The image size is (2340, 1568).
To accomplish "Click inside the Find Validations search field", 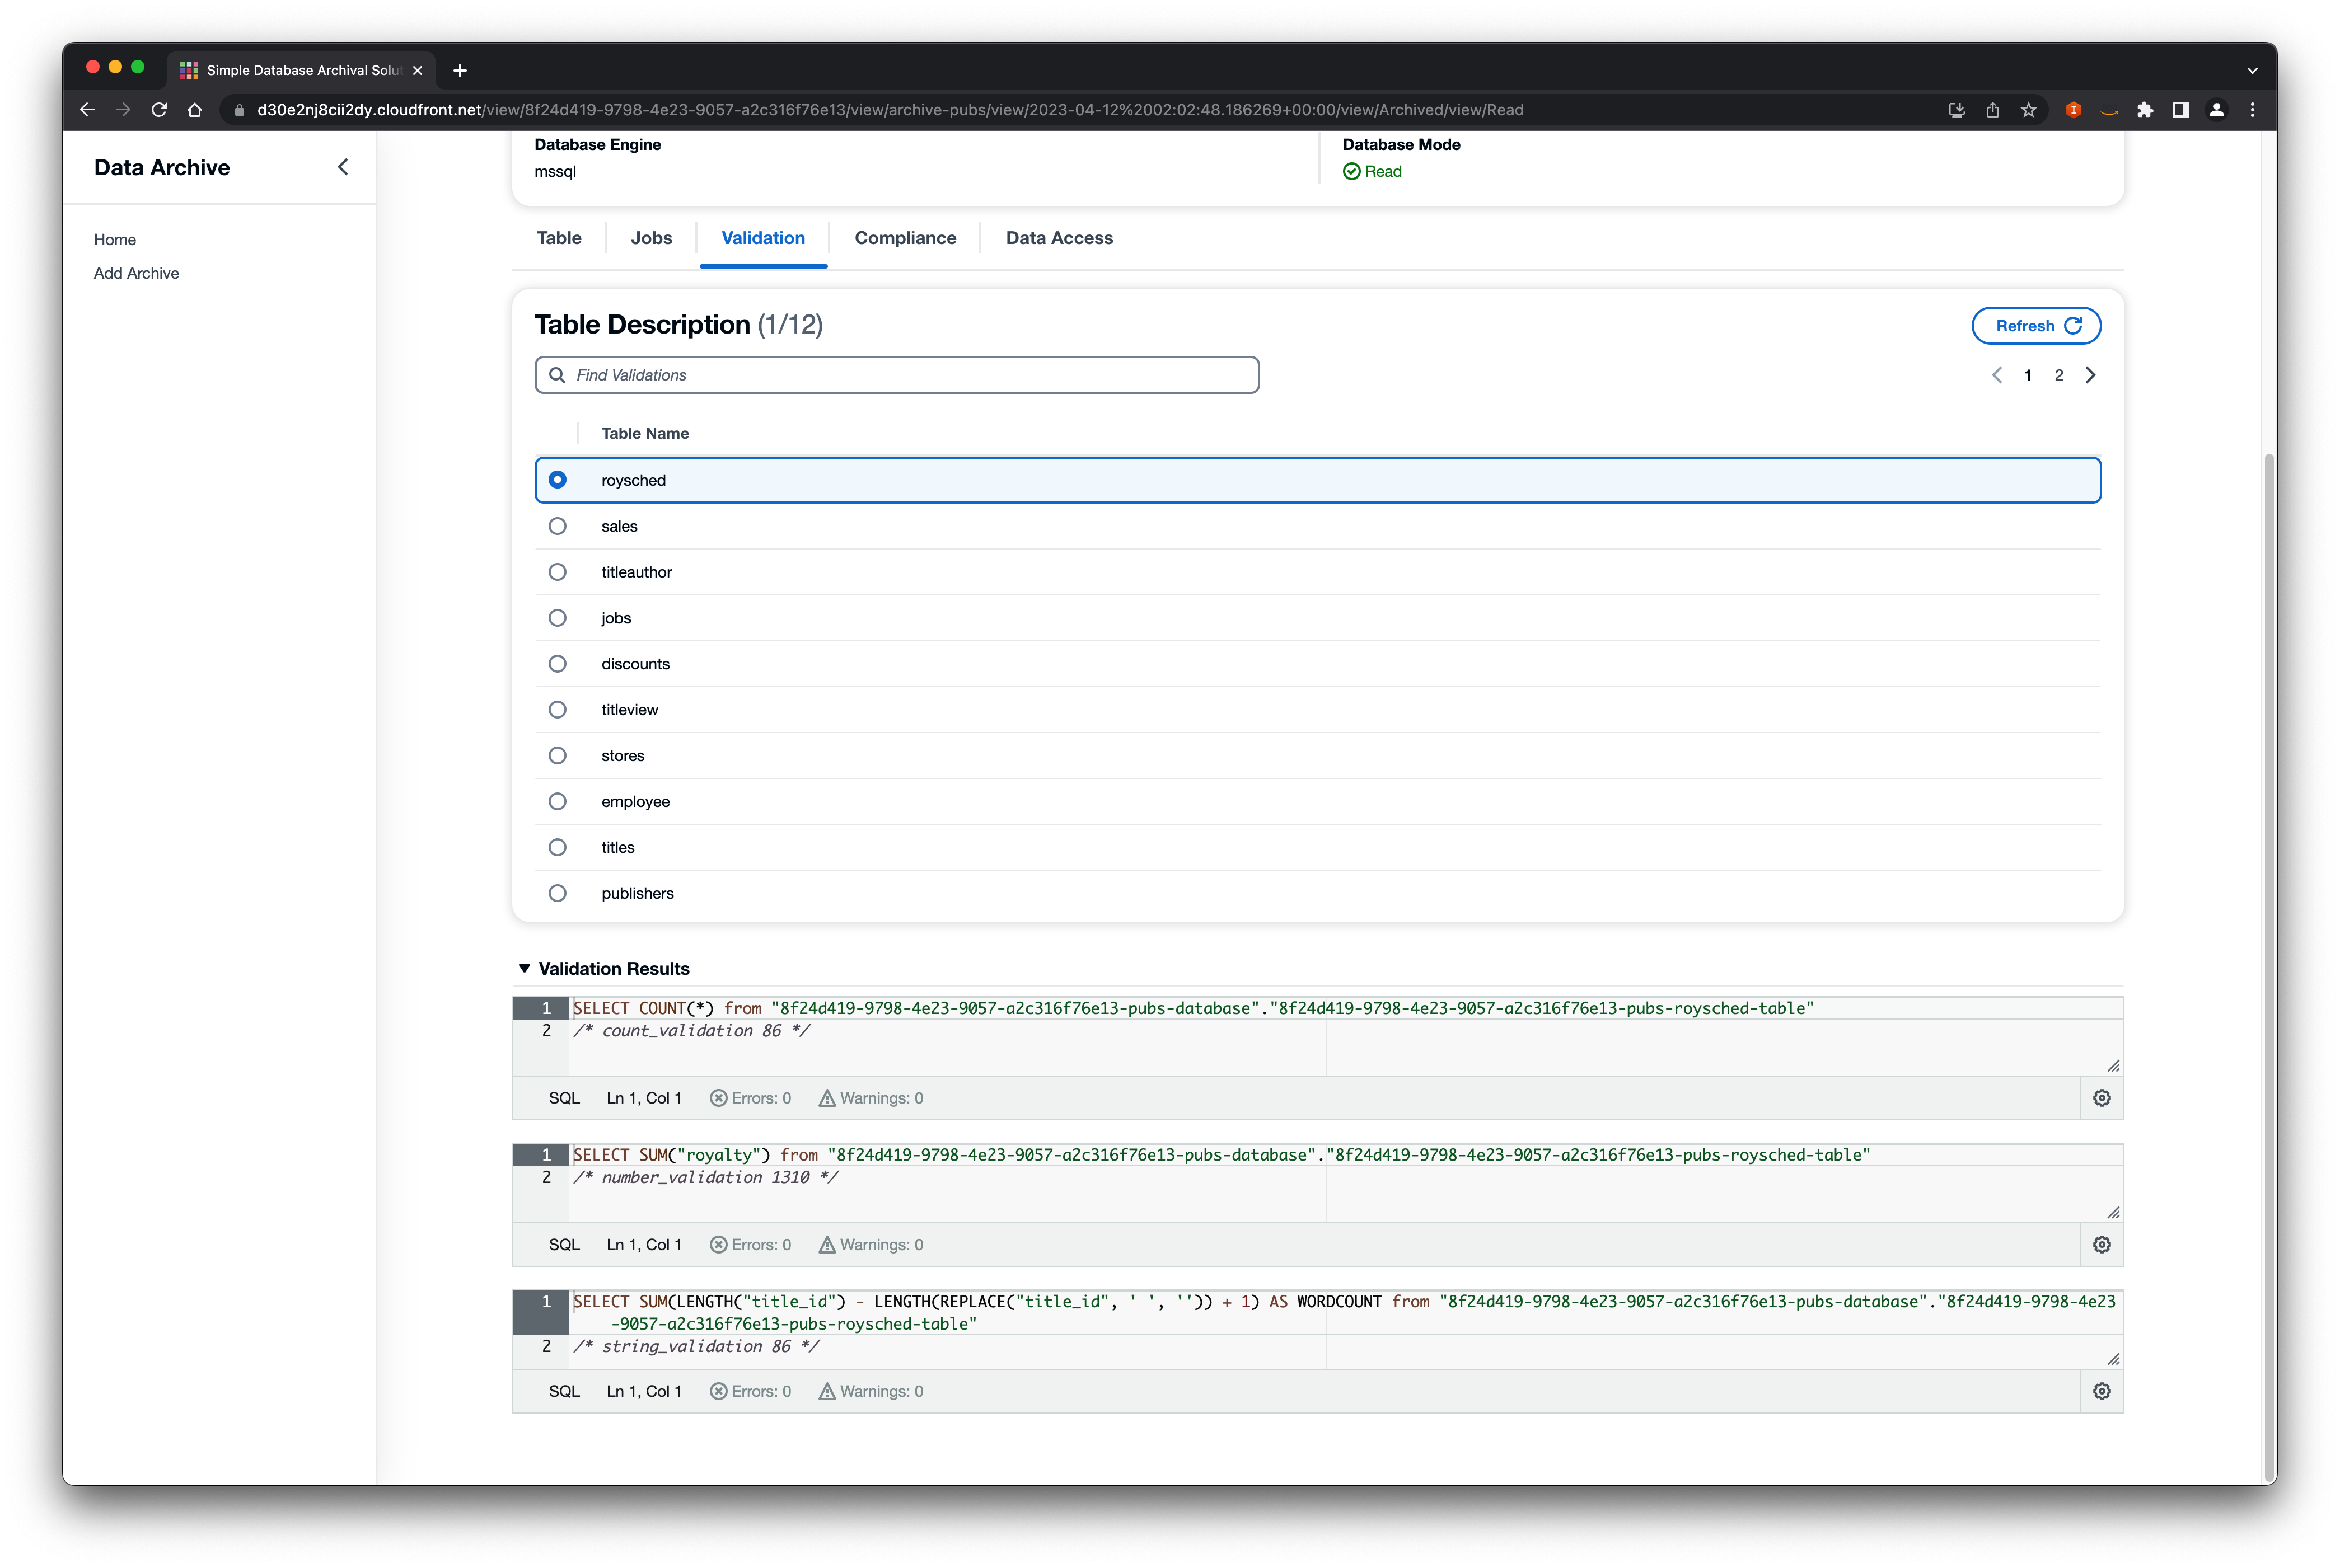I will [896, 374].
